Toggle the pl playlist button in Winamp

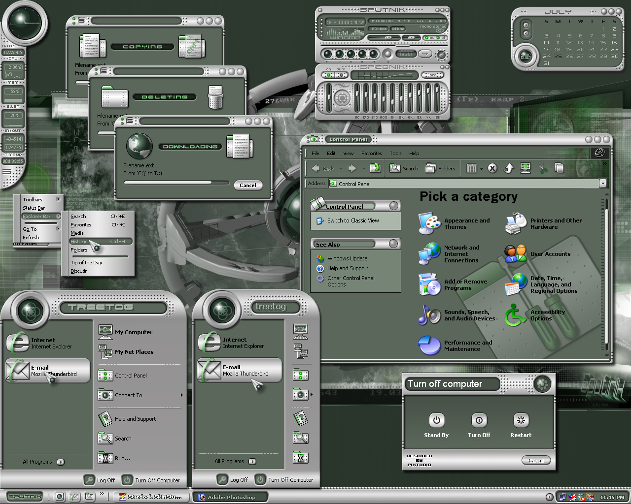pyautogui.click(x=441, y=38)
